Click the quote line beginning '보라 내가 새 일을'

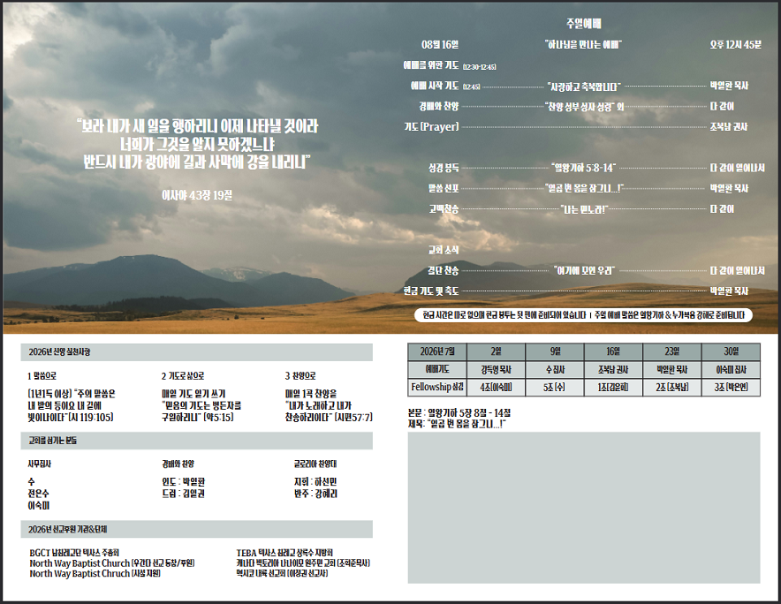click(x=197, y=126)
